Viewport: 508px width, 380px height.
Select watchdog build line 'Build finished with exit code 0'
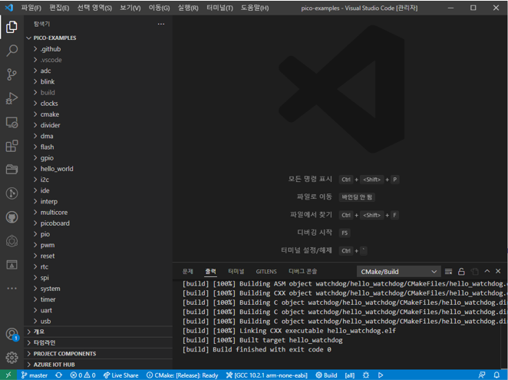tap(257, 349)
